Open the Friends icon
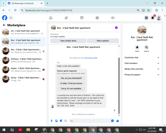166x133 pixels. (x=66, y=18)
